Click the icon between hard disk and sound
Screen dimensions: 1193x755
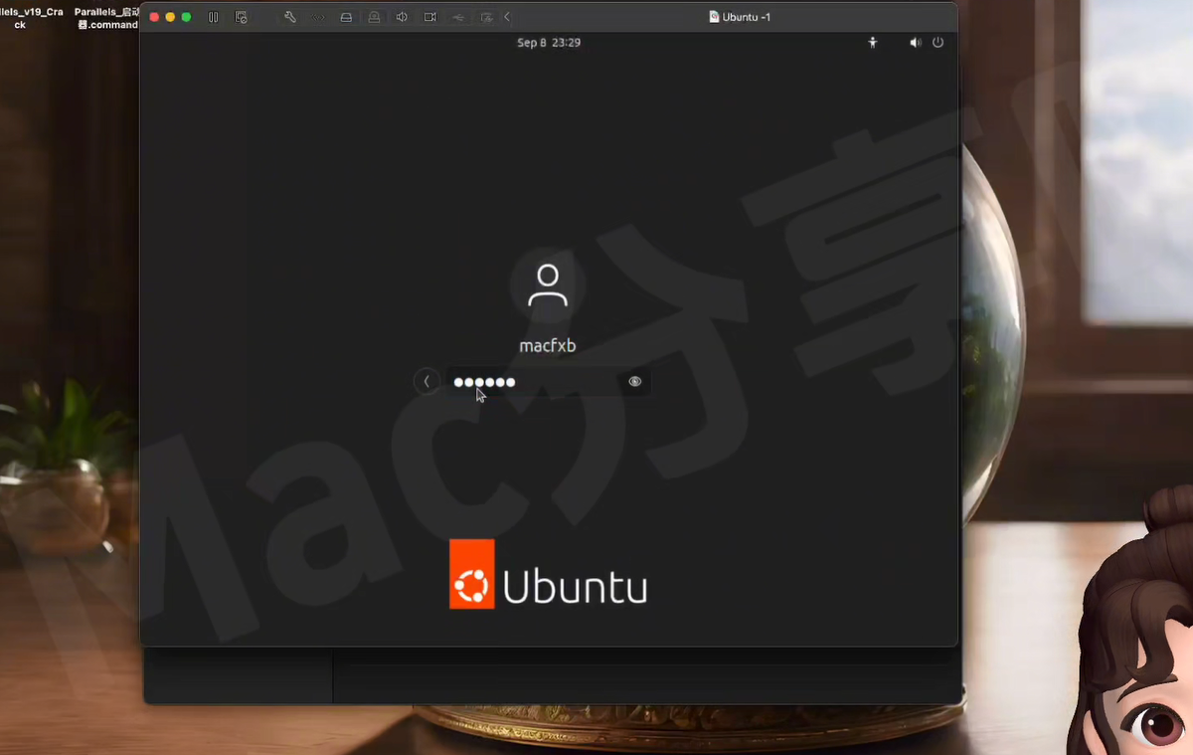[374, 18]
